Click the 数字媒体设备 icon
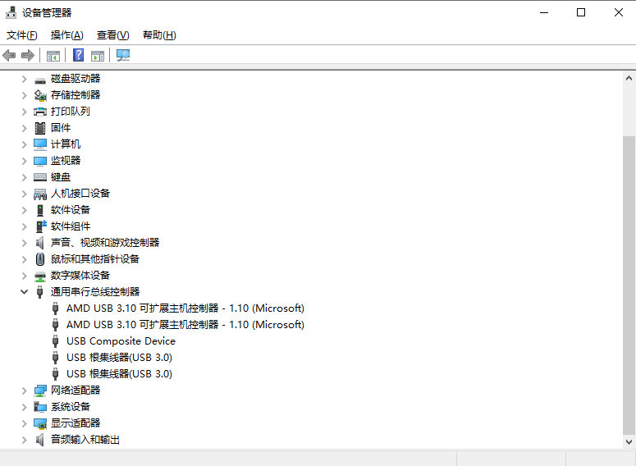 pyautogui.click(x=40, y=276)
